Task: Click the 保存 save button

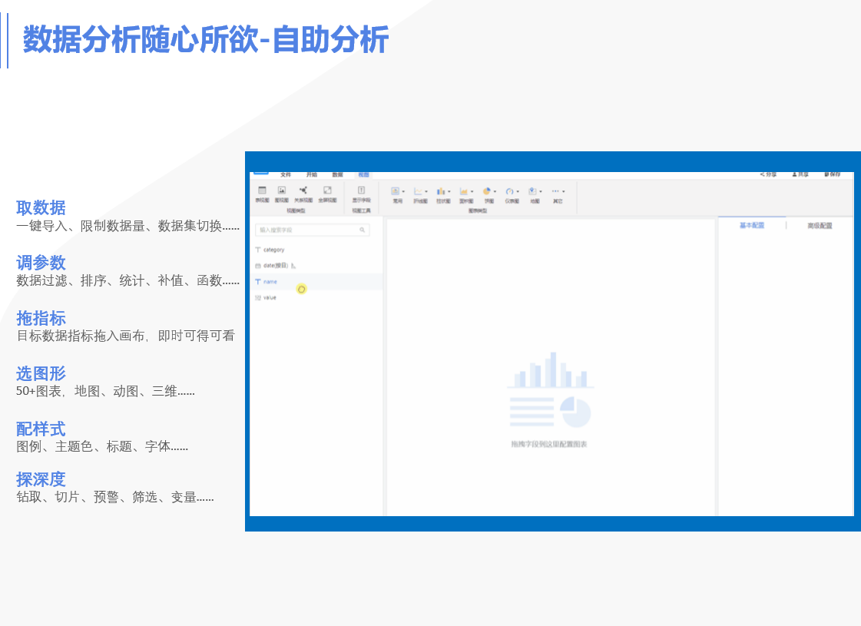Action: pyautogui.click(x=832, y=174)
